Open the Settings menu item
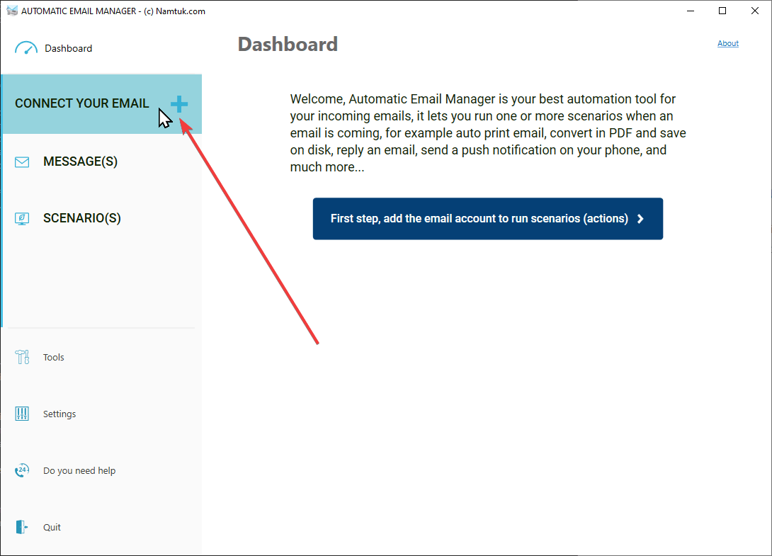772x556 pixels. pos(59,414)
